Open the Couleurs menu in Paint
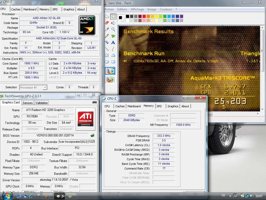 (166, 9)
